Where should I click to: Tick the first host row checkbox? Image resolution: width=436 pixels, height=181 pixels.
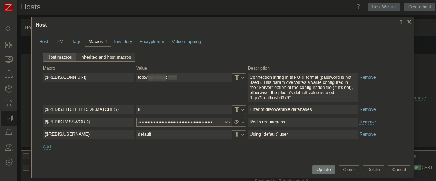coord(26,168)
